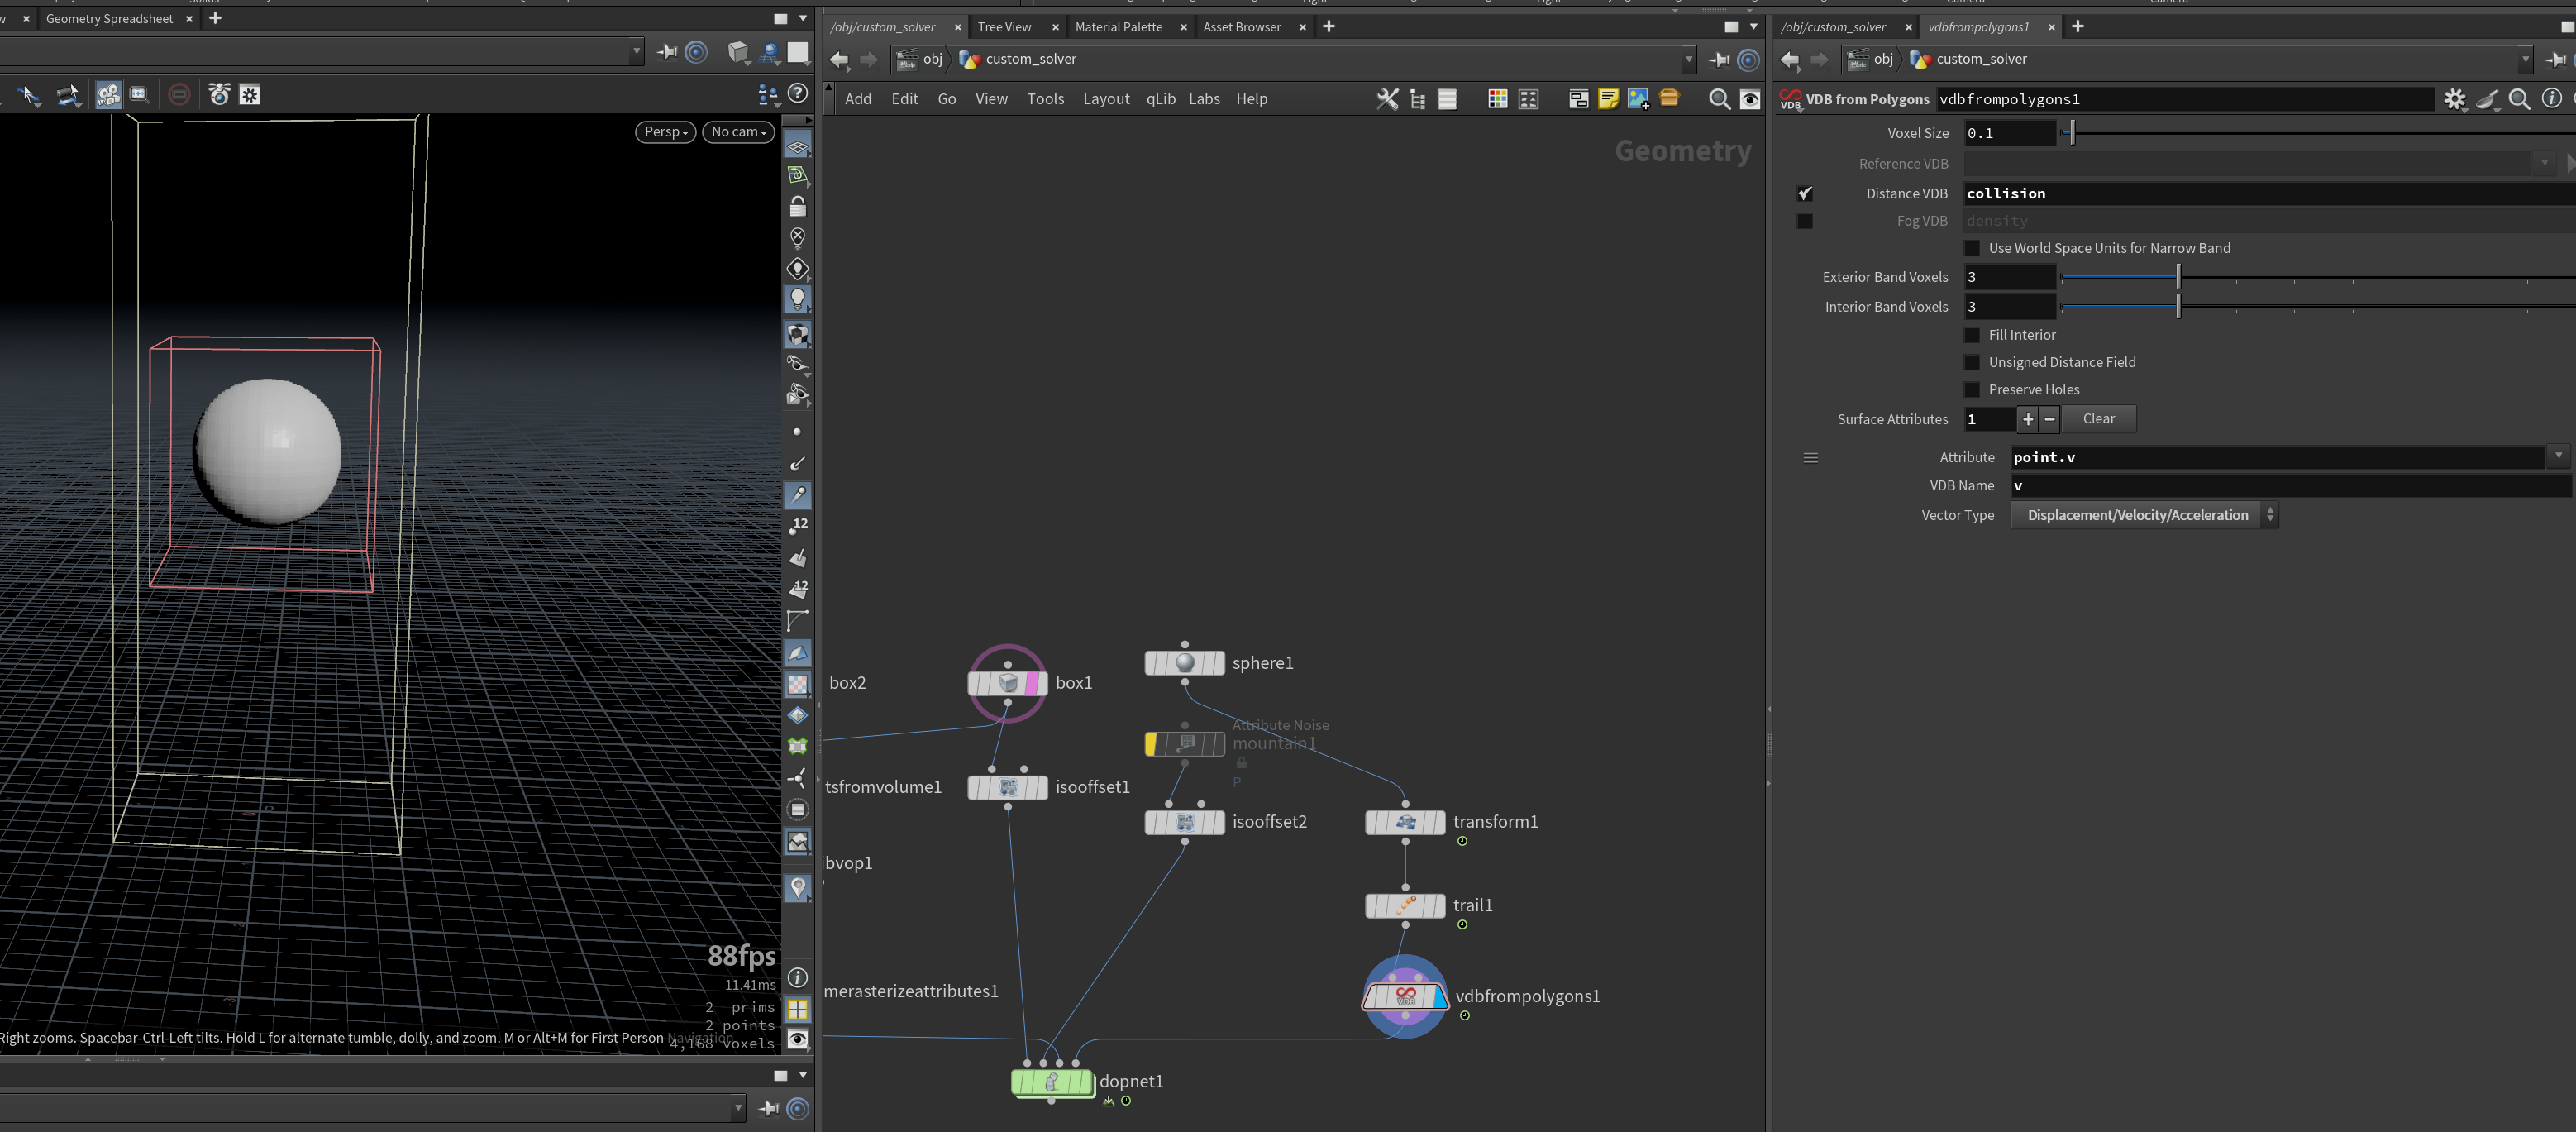The height and width of the screenshot is (1132, 2576).
Task: Click the color palette grid icon
Action: click(1497, 99)
